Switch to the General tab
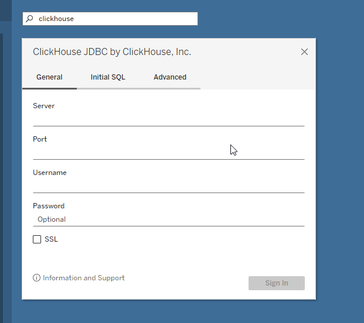This screenshot has width=364, height=323. [x=49, y=77]
